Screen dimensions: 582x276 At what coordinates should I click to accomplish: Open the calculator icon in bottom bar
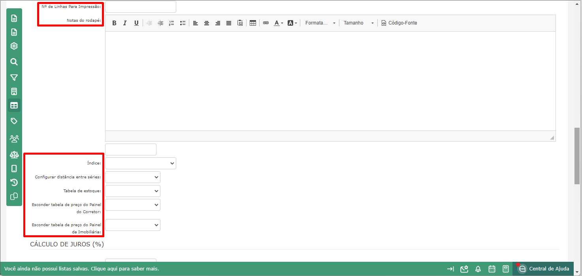pyautogui.click(x=506, y=269)
